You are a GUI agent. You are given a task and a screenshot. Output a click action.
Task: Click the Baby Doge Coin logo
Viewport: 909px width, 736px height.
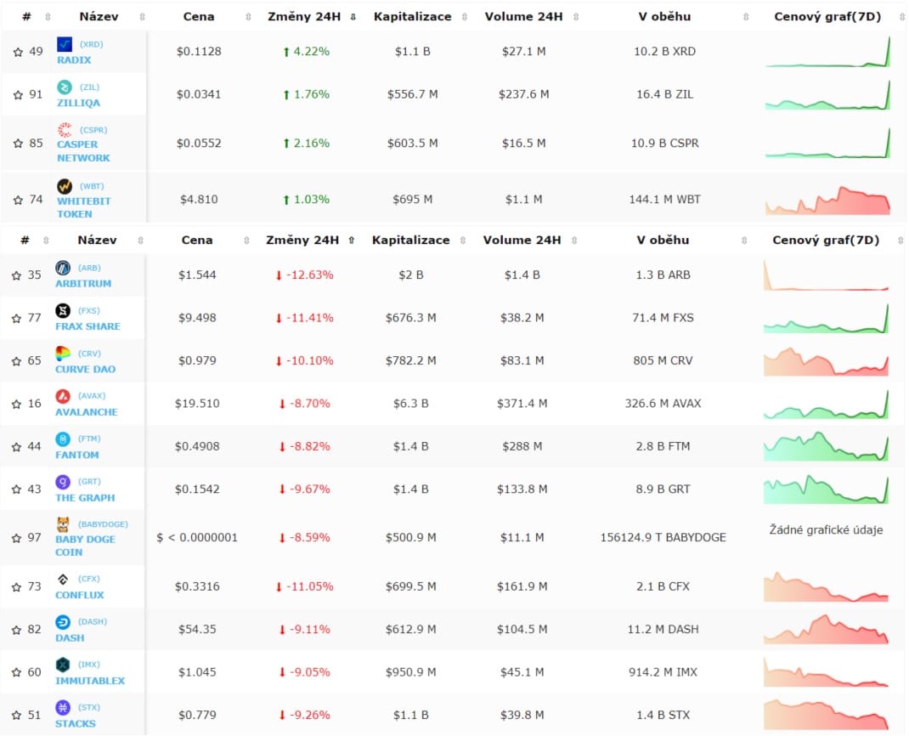point(63,524)
